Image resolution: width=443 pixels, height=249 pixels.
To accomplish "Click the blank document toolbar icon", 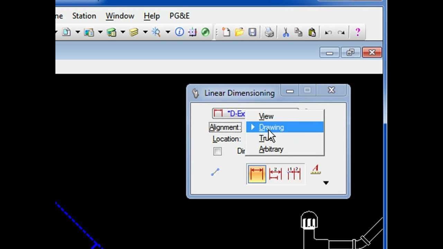I will pos(66,32).
